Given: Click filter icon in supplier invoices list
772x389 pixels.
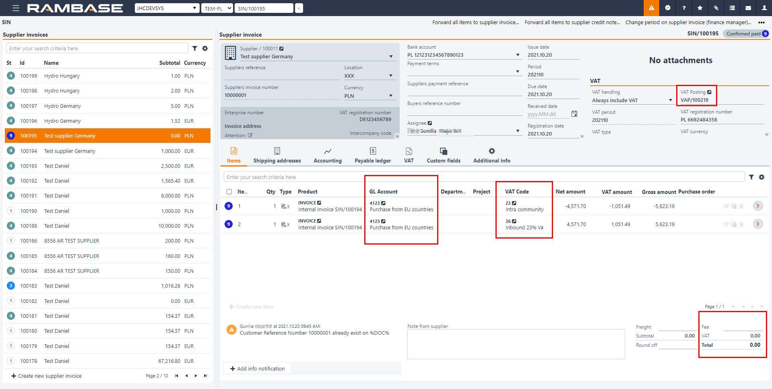Looking at the screenshot, I should [195, 49].
